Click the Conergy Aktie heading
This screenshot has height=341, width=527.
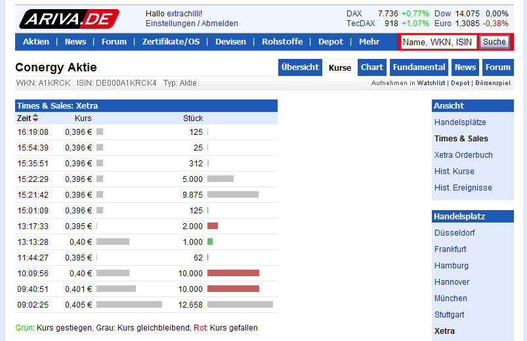click(x=56, y=67)
